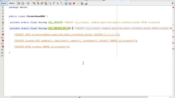
Task: Click Find Previous Occurrence icon
Action: point(38,3)
